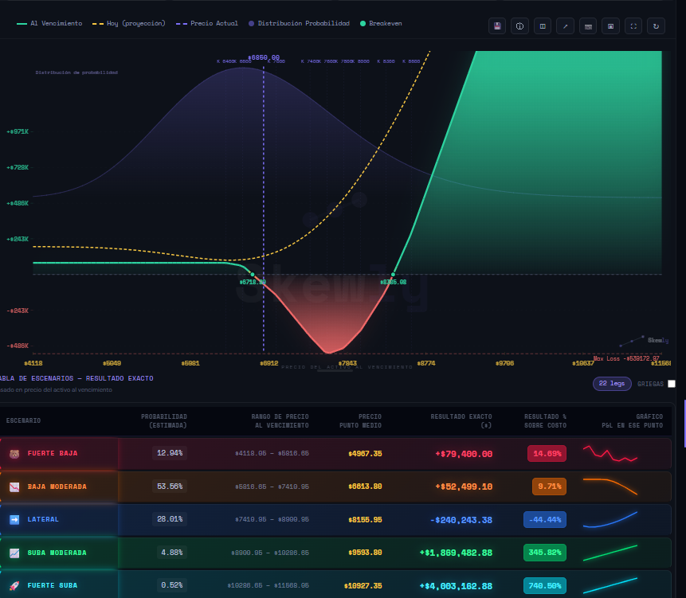Image resolution: width=686 pixels, height=598 pixels.
Task: Enable the GRIEGAS checkbox
Action: pyautogui.click(x=672, y=384)
